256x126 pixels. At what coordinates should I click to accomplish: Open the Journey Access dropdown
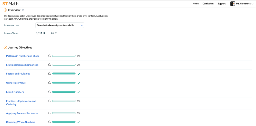pyautogui.click(x=60, y=25)
